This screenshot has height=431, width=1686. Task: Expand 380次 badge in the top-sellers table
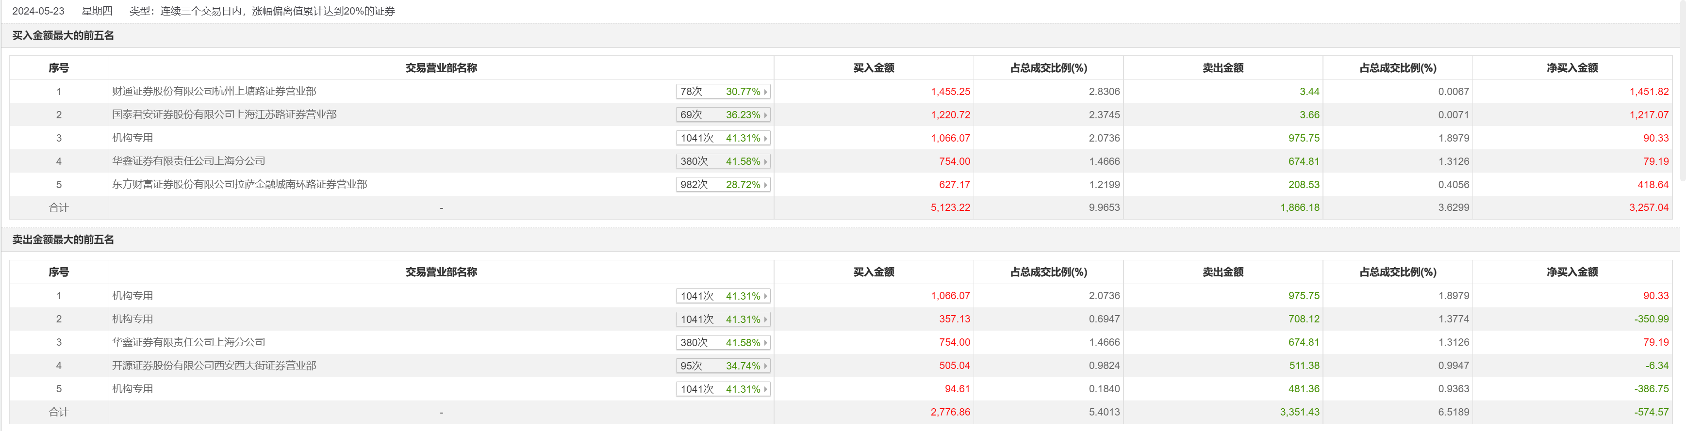coord(723,343)
